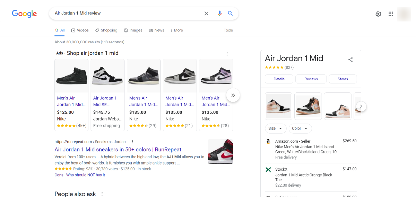Expand the Color dropdown filter
Viewport: 416px width, 197px height.
(300, 128)
